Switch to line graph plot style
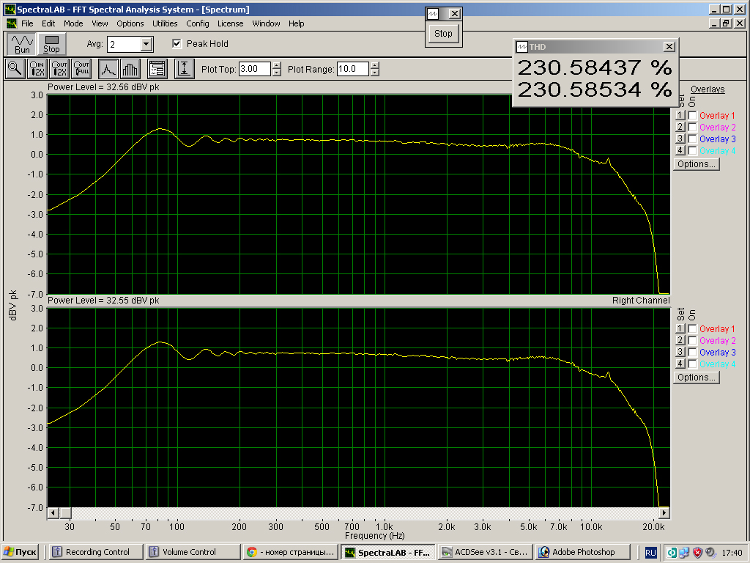Image resolution: width=750 pixels, height=563 pixels. click(x=108, y=69)
